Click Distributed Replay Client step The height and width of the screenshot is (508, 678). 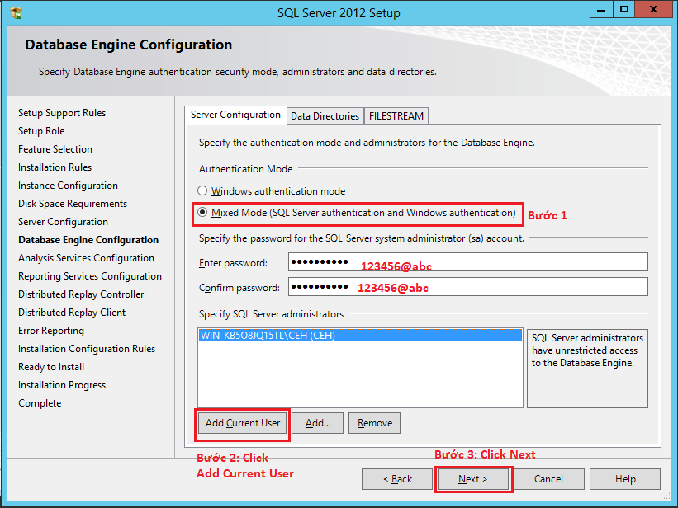pos(72,313)
